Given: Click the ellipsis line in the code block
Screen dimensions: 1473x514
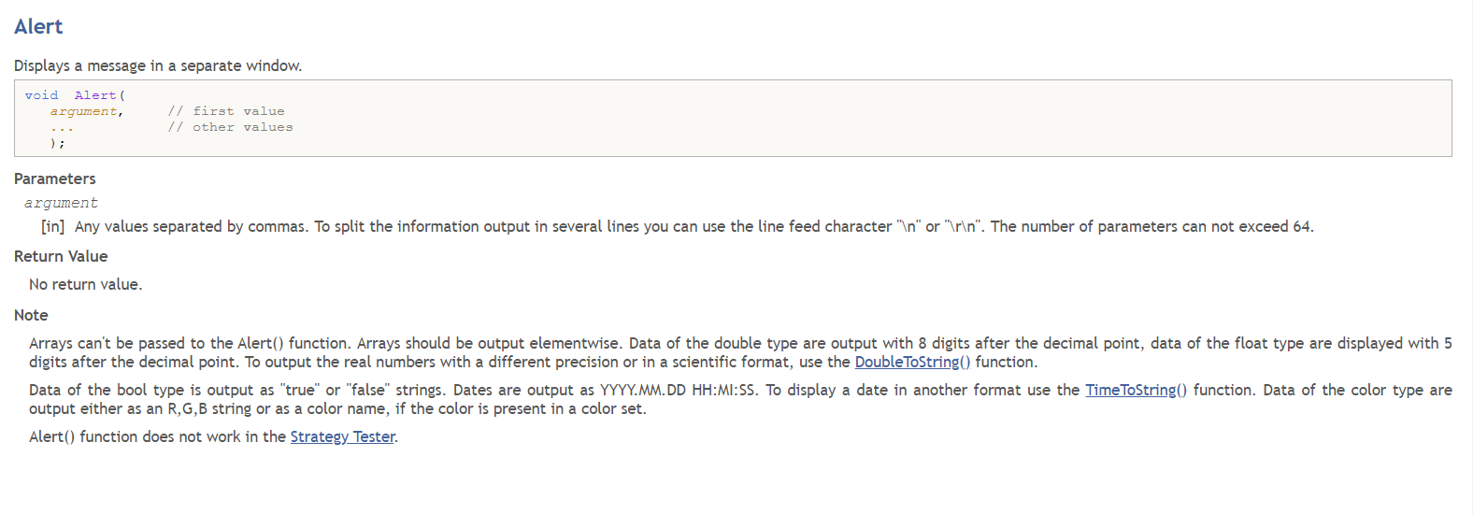Looking at the screenshot, I should click(62, 127).
